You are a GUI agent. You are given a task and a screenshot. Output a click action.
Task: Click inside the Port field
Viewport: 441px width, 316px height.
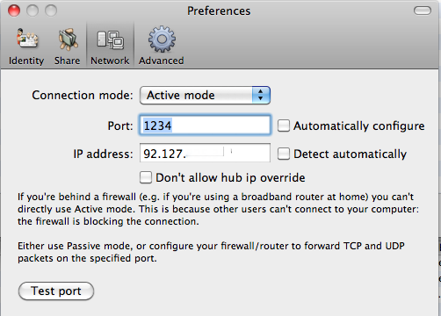205,126
